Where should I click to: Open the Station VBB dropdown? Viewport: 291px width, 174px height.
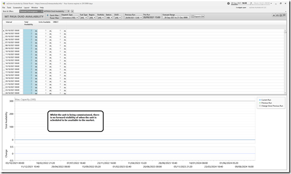click(109, 18)
